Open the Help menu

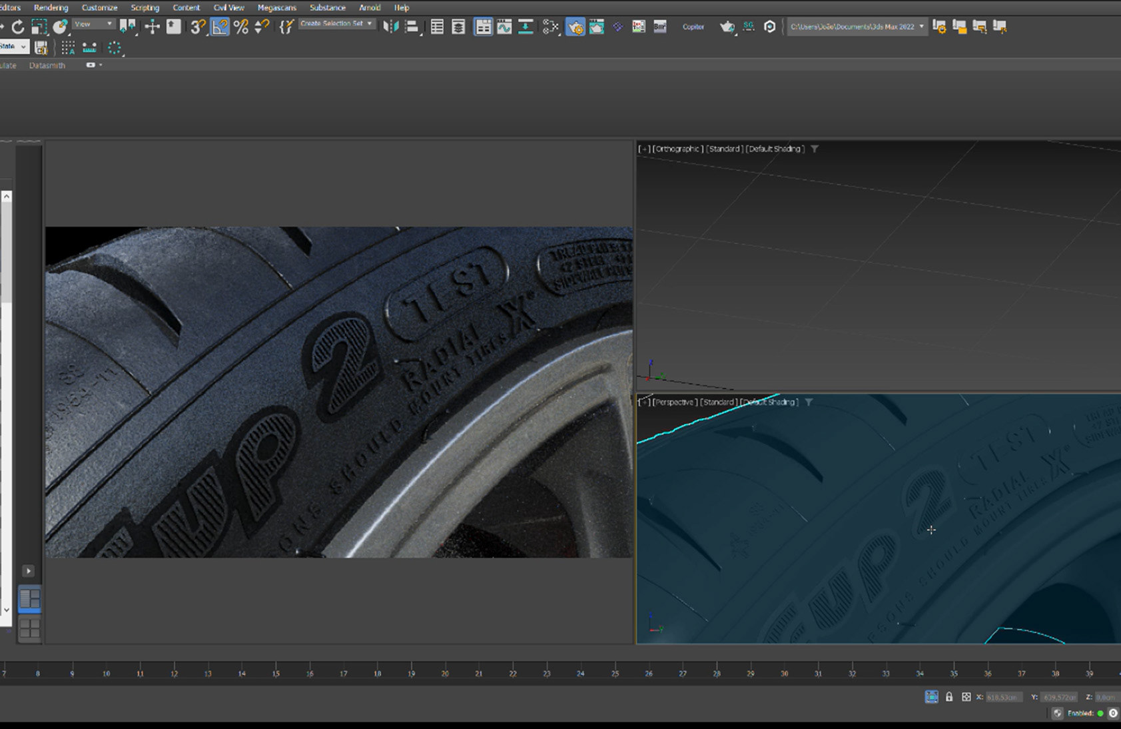pyautogui.click(x=401, y=8)
